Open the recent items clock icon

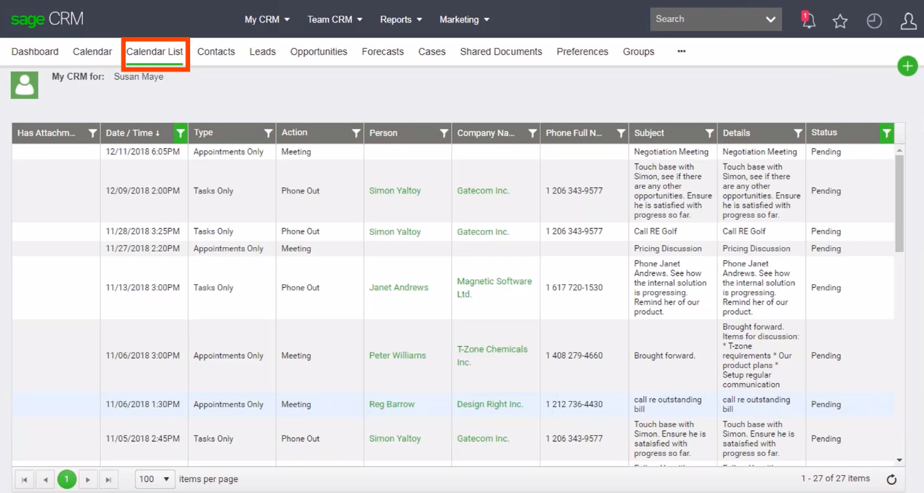pos(874,21)
